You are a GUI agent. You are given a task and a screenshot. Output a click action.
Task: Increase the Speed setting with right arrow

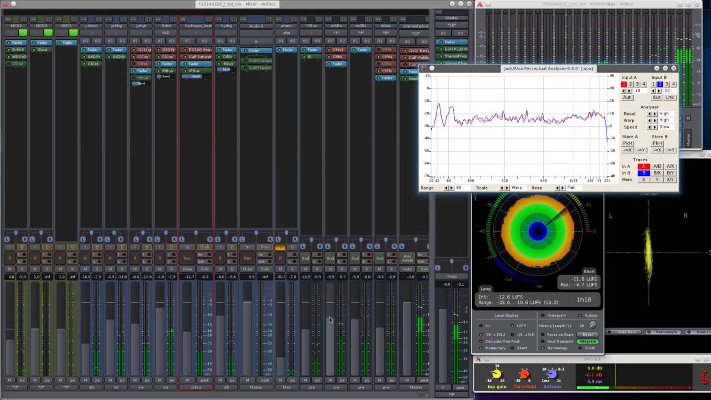click(655, 127)
